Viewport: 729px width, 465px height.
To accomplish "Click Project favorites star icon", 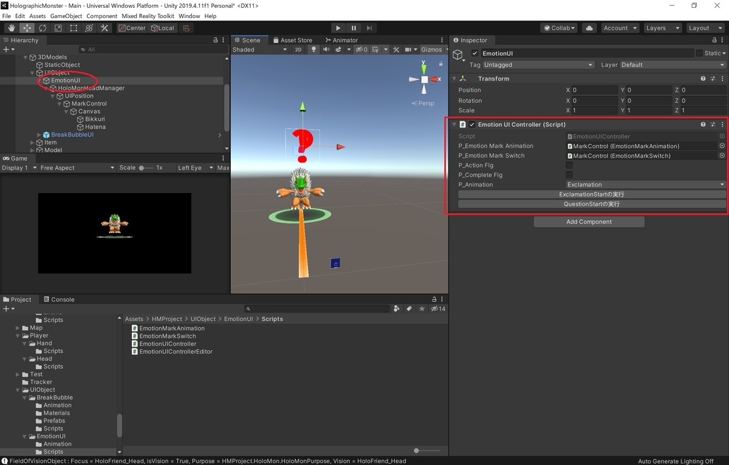I will click(422, 308).
